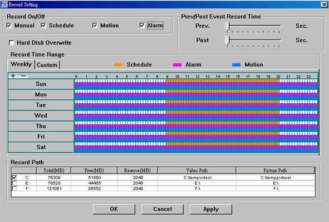
Task: Click Saturday's blue motion bar
Action: pyautogui.click(x=196, y=150)
